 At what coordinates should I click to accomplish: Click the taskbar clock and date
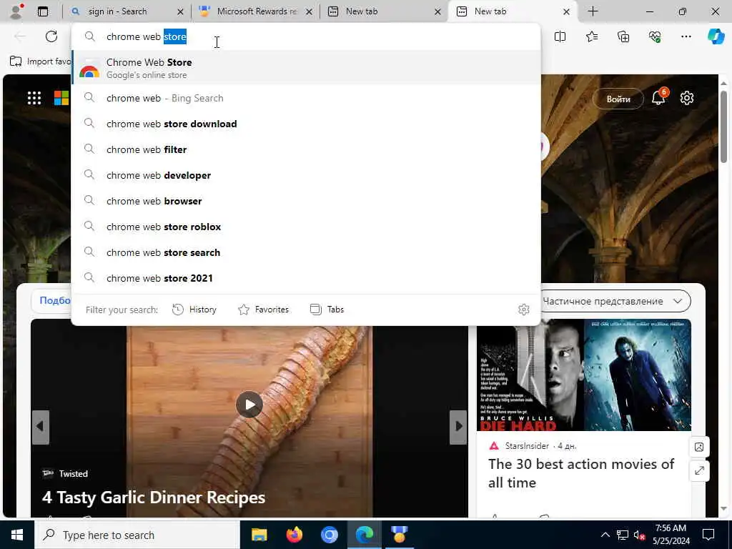coord(671,535)
